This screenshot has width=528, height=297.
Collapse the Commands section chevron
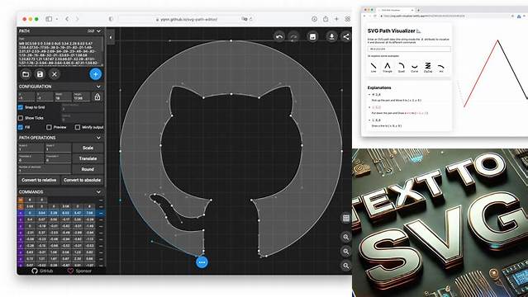pos(98,191)
